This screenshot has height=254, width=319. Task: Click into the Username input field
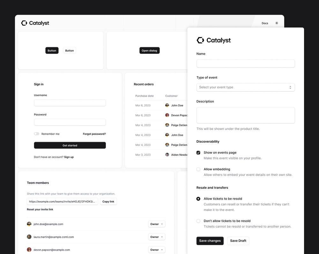[x=70, y=103]
